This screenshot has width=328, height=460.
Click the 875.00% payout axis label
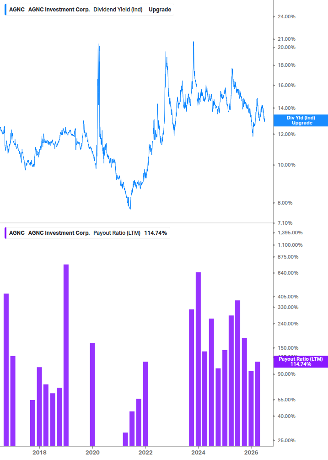(288, 257)
